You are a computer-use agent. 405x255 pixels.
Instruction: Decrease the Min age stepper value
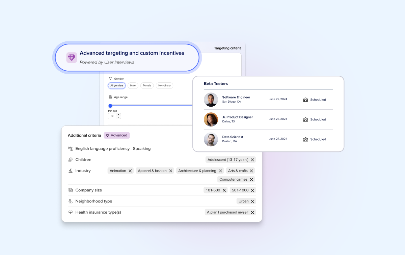click(118, 117)
